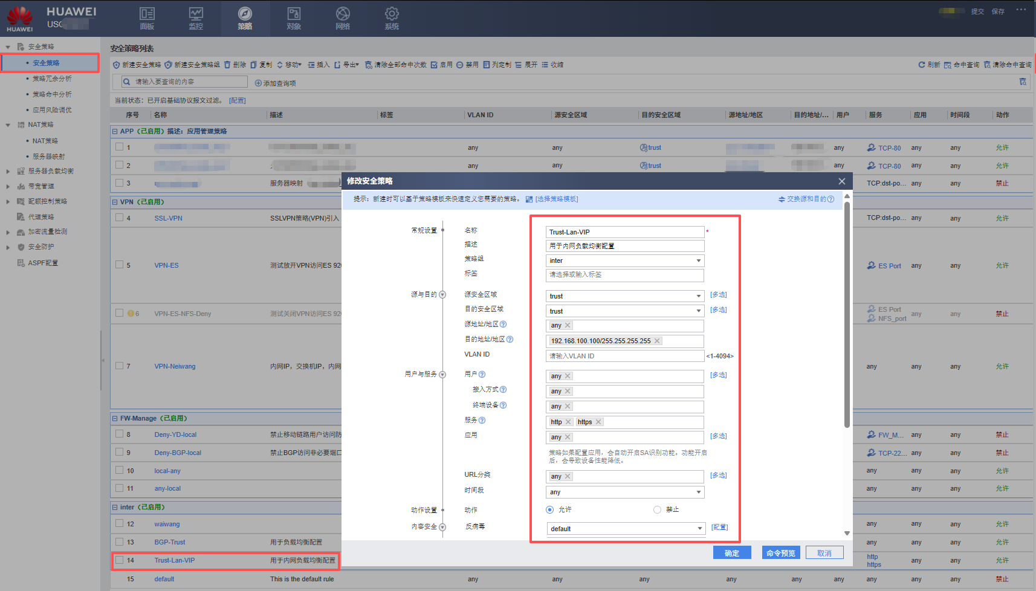This screenshot has height=591, width=1036.
Task: Expand 服务器负载均衡 in the sidebar tree
Action: point(8,172)
